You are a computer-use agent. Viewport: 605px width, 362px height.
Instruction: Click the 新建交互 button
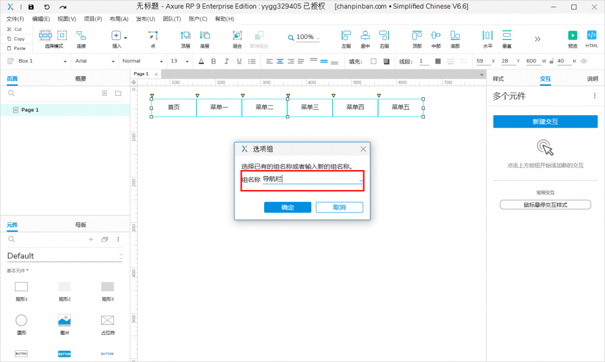[x=545, y=122]
